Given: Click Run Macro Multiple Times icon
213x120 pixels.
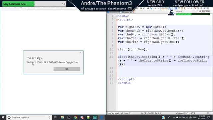Looking at the screenshot, I should point(205,8).
